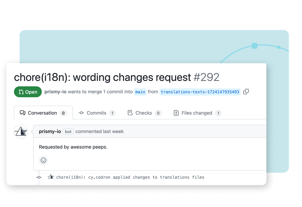Add an emoji reaction to the comment
Image resolution: width=302 pixels, height=207 pixels.
[43, 160]
